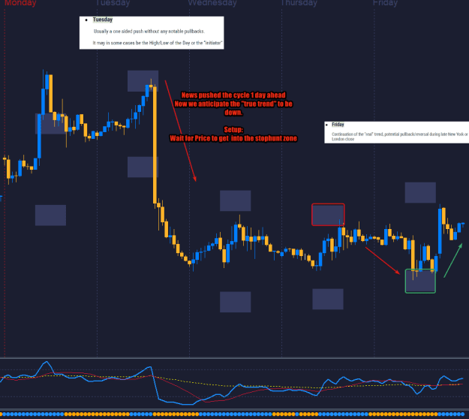
Task: Click 'Wait for Price to get into the stophunt zone'
Action: coord(233,139)
